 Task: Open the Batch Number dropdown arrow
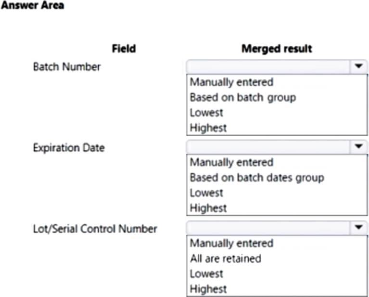[358, 66]
